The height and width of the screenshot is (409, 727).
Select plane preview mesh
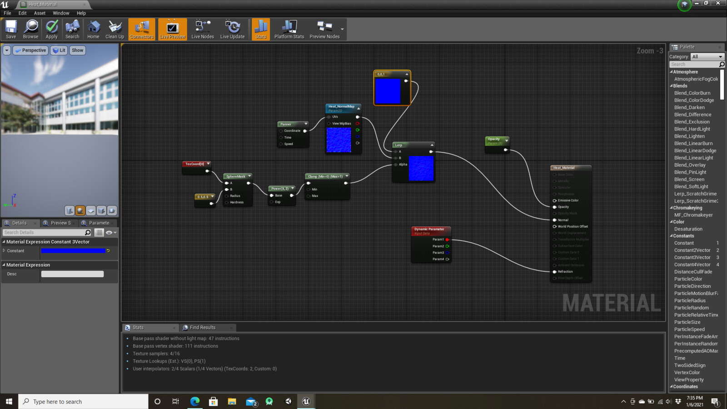point(91,210)
